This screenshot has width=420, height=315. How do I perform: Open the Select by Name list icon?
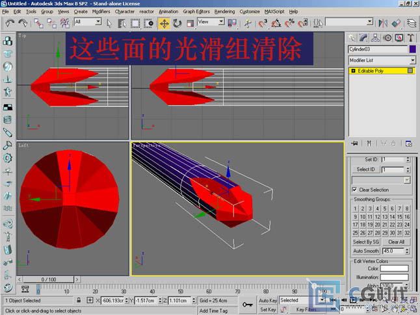[x=122, y=23]
